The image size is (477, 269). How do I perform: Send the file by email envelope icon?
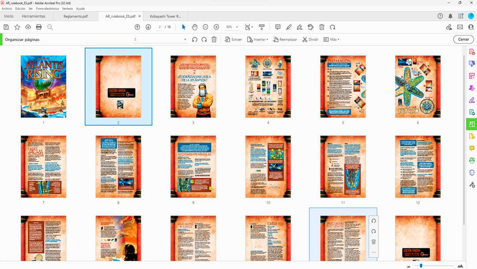[460, 27]
